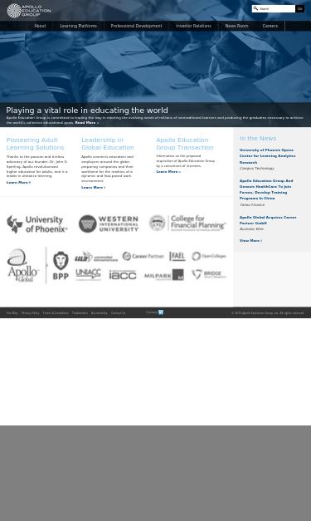The width and height of the screenshot is (311, 521).
Task: Open the Careers menu
Action: pyautogui.click(x=270, y=26)
